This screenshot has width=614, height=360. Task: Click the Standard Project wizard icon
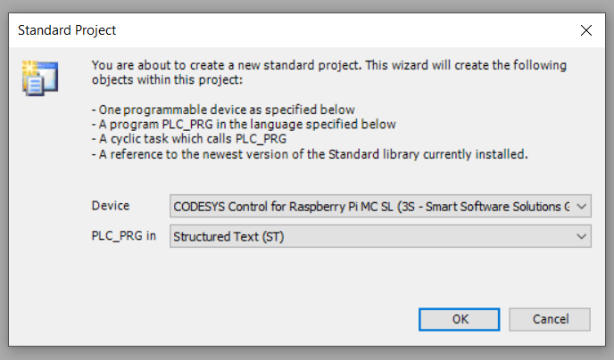coord(40,78)
